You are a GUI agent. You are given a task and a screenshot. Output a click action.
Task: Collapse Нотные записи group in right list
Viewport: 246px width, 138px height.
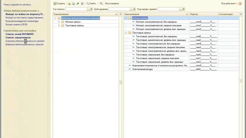(x=126, y=18)
